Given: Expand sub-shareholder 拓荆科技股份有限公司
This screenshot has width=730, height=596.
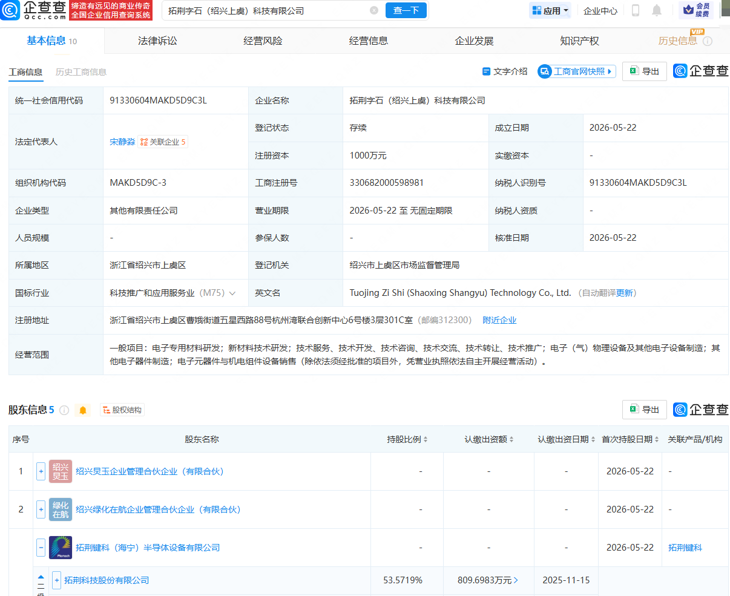Looking at the screenshot, I should pyautogui.click(x=57, y=580).
